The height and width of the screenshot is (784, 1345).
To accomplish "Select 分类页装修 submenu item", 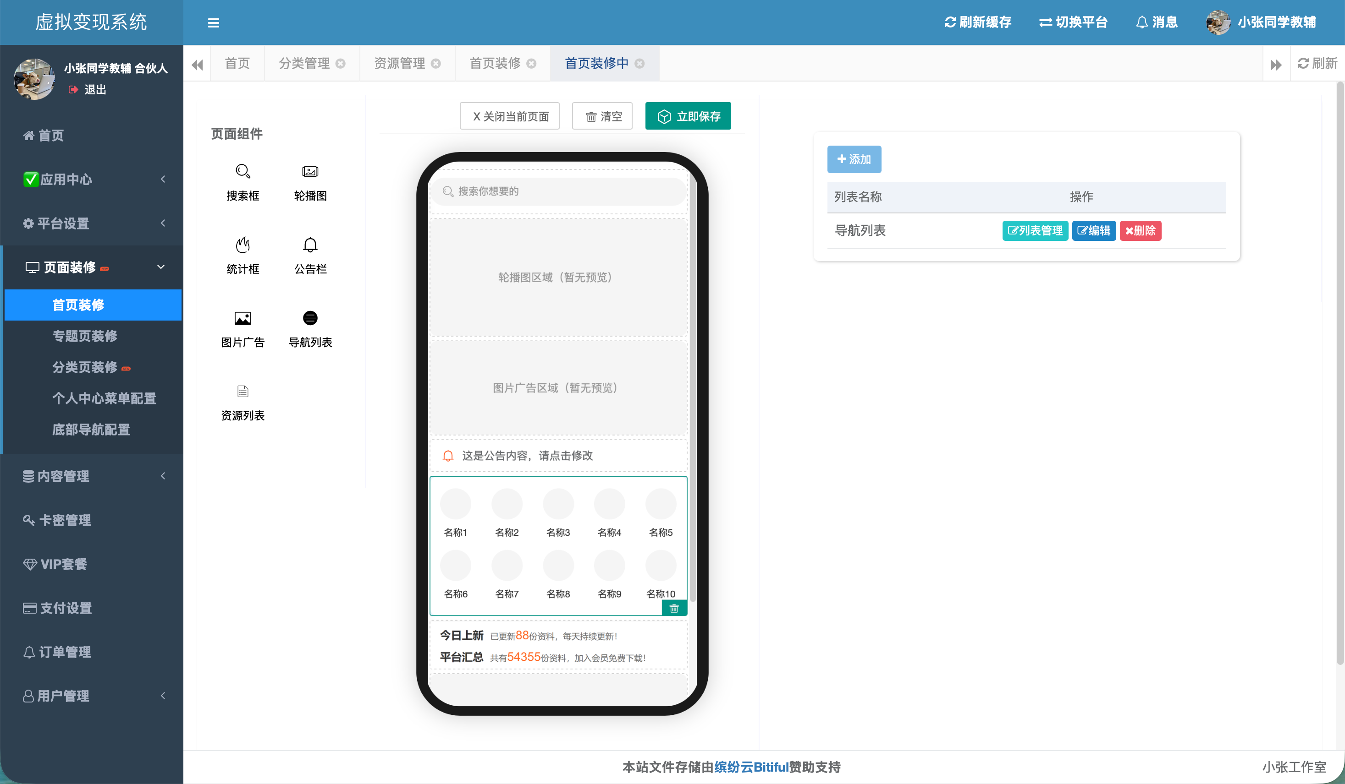I will point(93,367).
